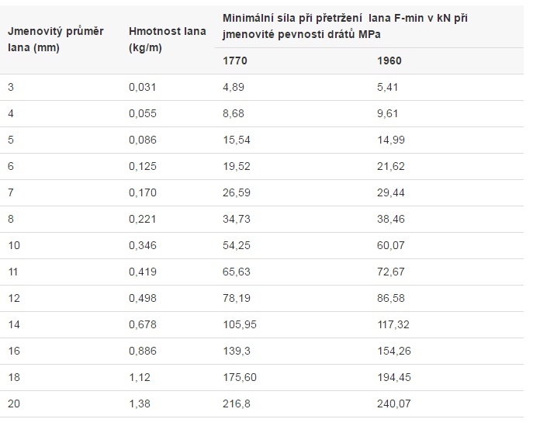The width and height of the screenshot is (533, 426).
Task: Select the 34,73 force cell
Action: coord(237,219)
